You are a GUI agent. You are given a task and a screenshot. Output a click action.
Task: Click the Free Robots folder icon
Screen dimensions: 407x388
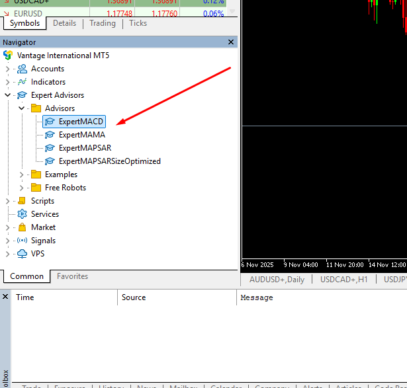(x=36, y=188)
